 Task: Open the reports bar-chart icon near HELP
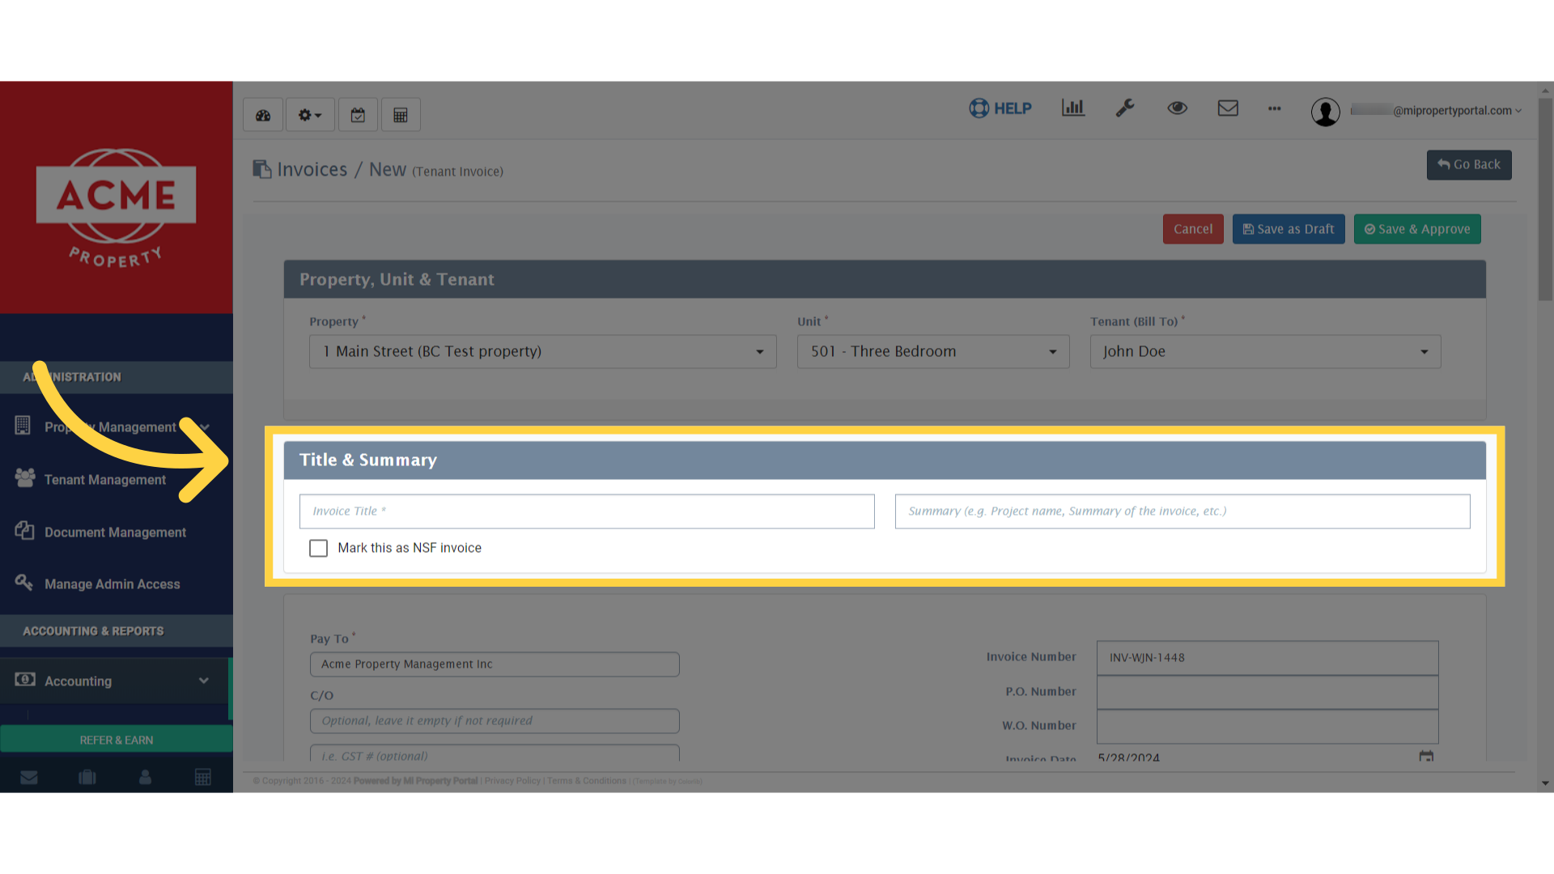point(1072,108)
